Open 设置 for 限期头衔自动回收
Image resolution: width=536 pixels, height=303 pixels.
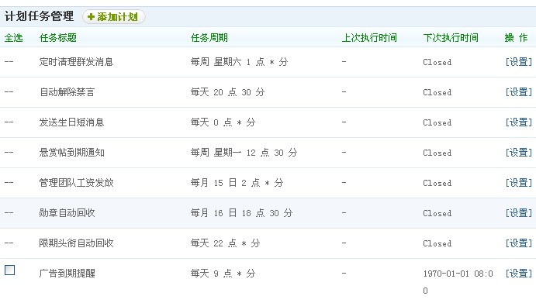(519, 243)
